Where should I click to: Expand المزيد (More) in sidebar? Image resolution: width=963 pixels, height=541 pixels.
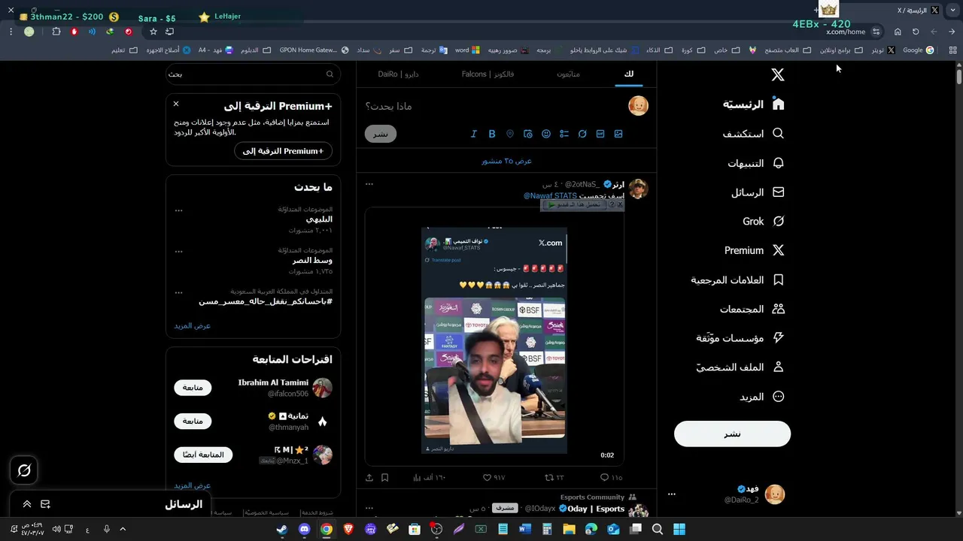(x=762, y=397)
